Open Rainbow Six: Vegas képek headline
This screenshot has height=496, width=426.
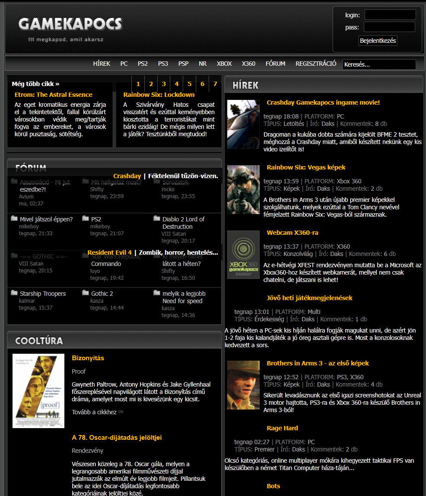306,167
